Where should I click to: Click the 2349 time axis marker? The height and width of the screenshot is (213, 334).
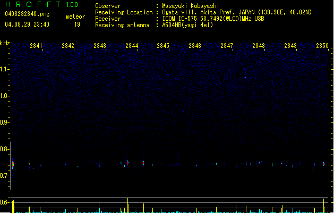click(x=290, y=46)
